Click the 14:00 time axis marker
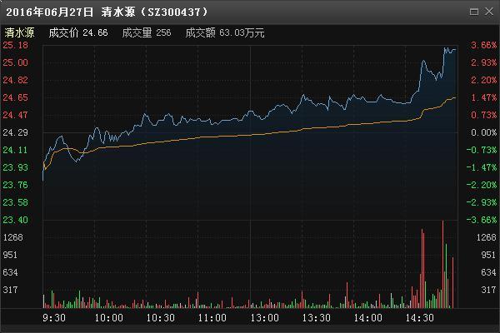Image resolution: width=500 pixels, height=333 pixels. (367, 318)
